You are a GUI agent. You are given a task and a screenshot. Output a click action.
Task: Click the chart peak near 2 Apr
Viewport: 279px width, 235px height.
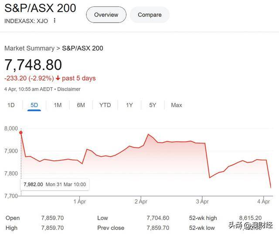(148, 134)
